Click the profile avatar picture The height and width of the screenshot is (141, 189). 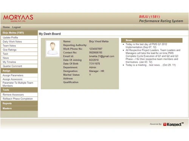click(x=53, y=49)
